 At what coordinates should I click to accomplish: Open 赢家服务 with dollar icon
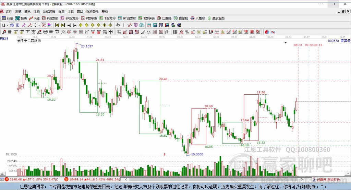(x=216, y=18)
